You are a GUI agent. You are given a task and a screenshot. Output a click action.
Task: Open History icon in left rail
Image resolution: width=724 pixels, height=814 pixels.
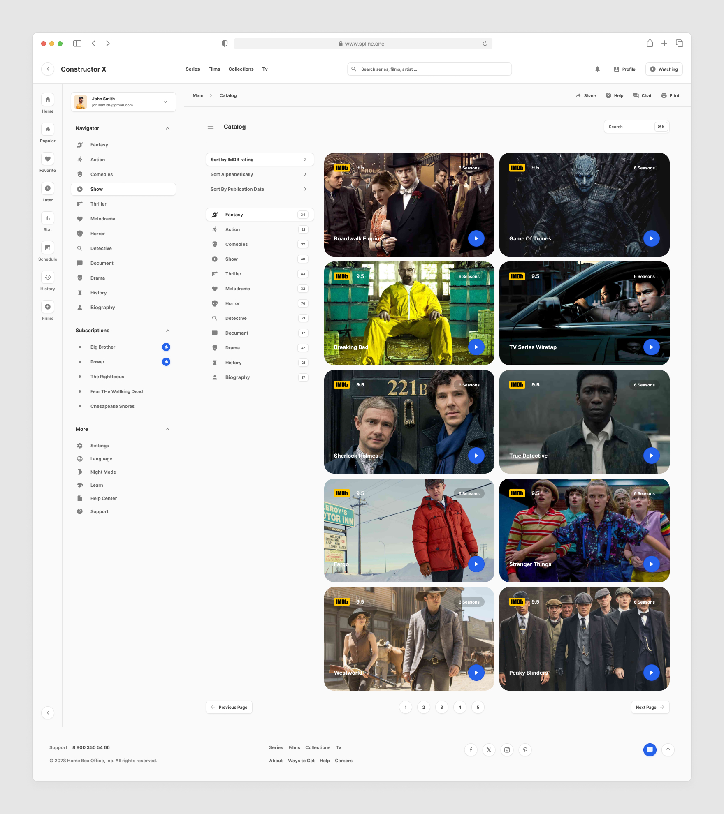[x=48, y=277]
